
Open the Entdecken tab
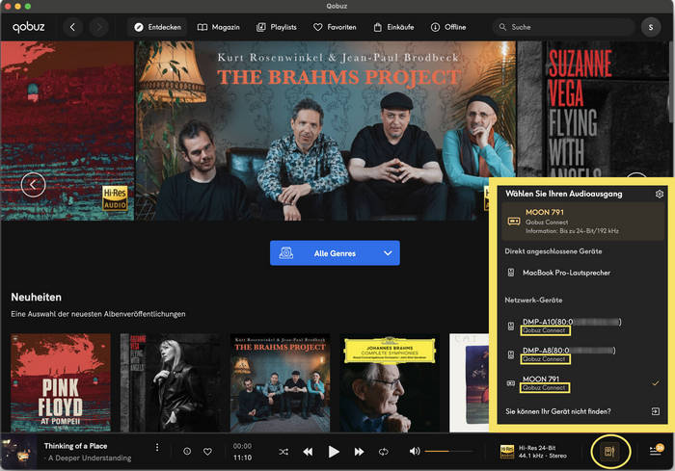click(x=157, y=27)
